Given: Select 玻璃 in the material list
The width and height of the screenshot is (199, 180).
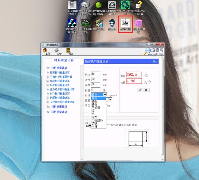Looking at the screenshot, I should click(x=99, y=123).
